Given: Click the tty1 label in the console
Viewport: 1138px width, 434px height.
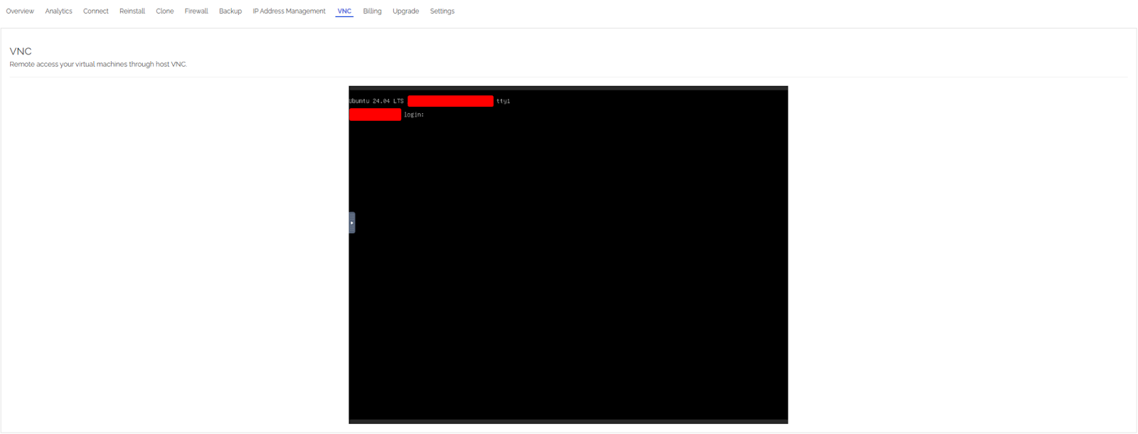Looking at the screenshot, I should 503,101.
